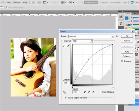The height and width of the screenshot is (111, 139).
Task: Expand Curve Display Options
Action: click(x=66, y=98)
